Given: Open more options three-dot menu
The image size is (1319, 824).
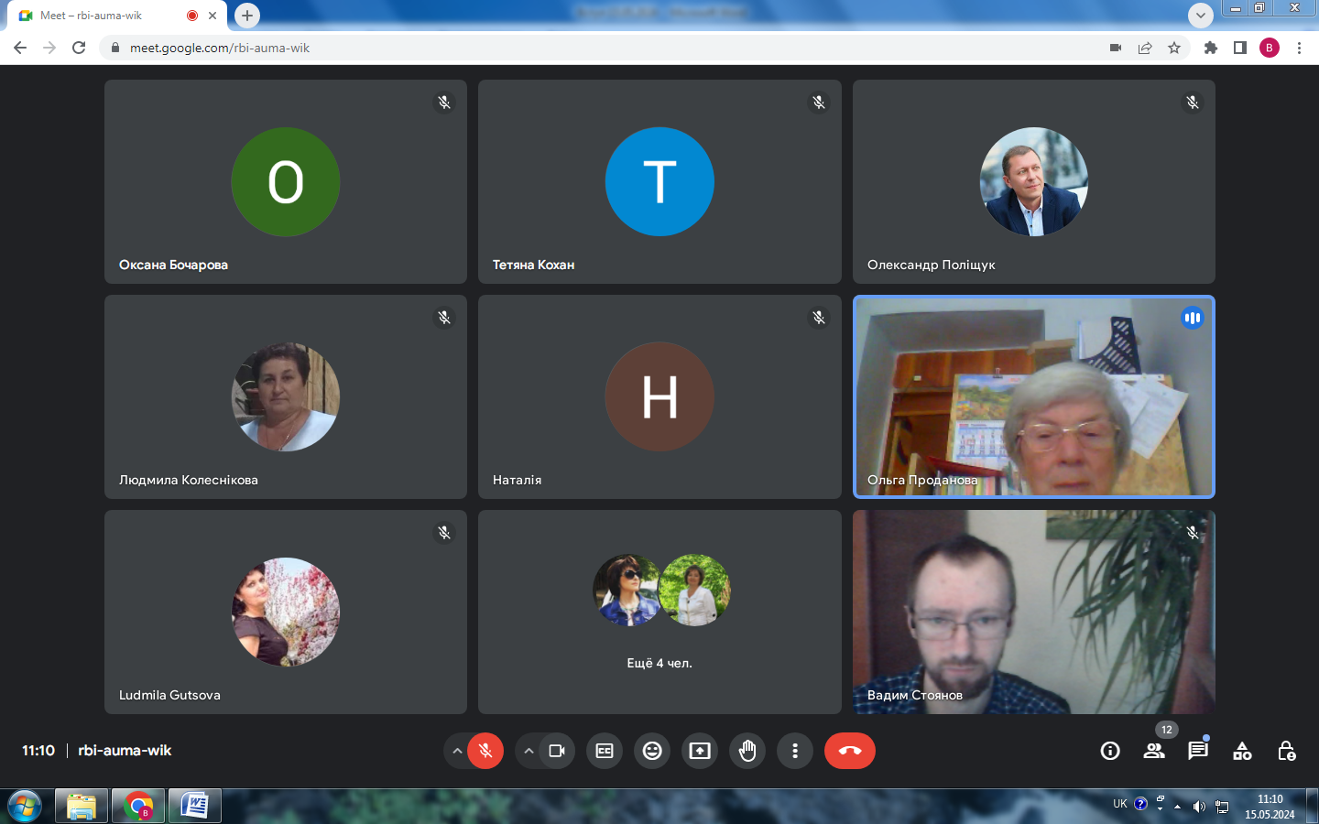Looking at the screenshot, I should 795,751.
